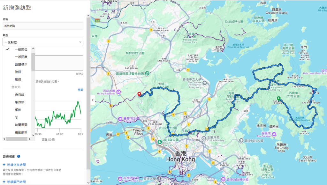Click the 新增關門時間 link
The image size is (327, 185).
(x=17, y=182)
